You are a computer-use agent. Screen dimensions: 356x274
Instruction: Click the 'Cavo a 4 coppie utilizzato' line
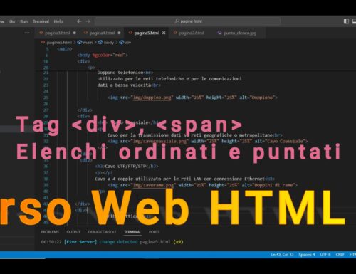point(184,179)
